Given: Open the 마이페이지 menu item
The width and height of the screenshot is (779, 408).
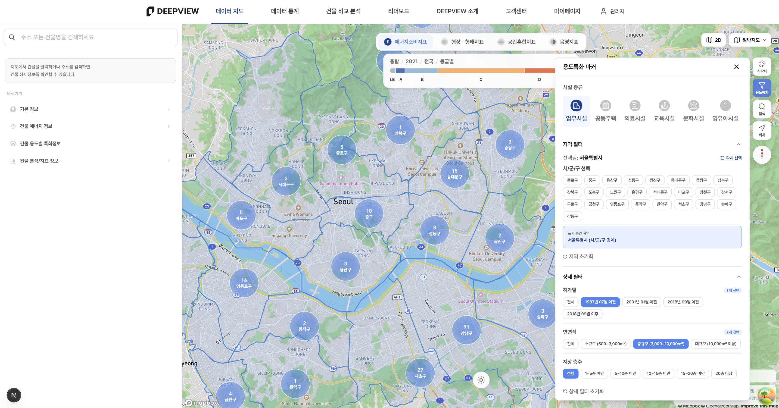Looking at the screenshot, I should coord(567,11).
